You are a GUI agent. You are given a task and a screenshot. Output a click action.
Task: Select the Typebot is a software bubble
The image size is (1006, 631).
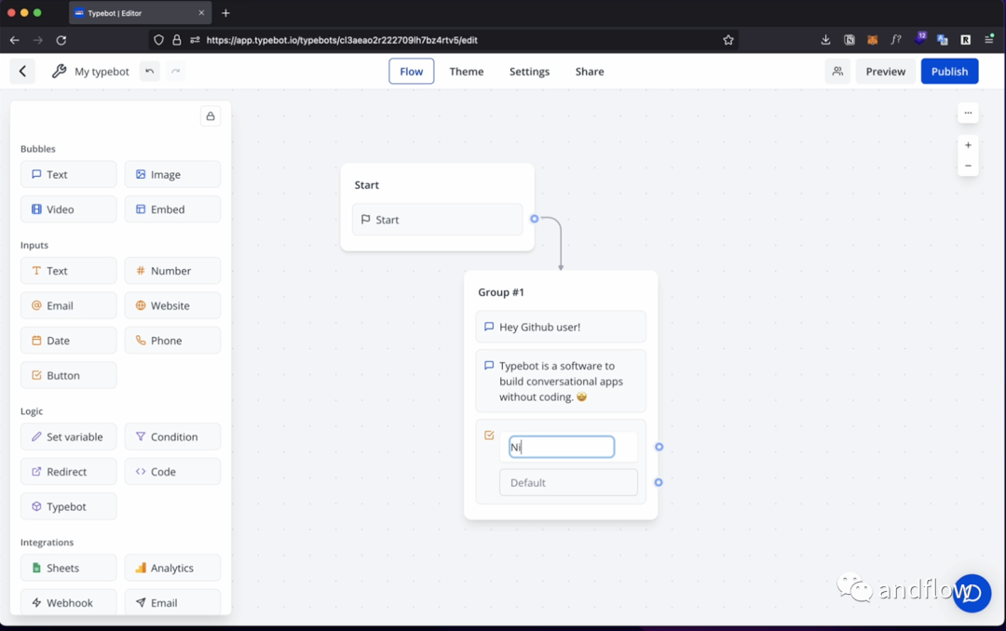tap(561, 381)
